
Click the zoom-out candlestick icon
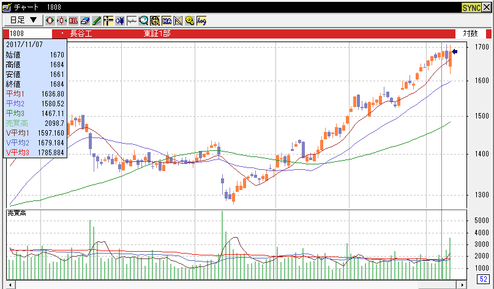click(x=62, y=20)
